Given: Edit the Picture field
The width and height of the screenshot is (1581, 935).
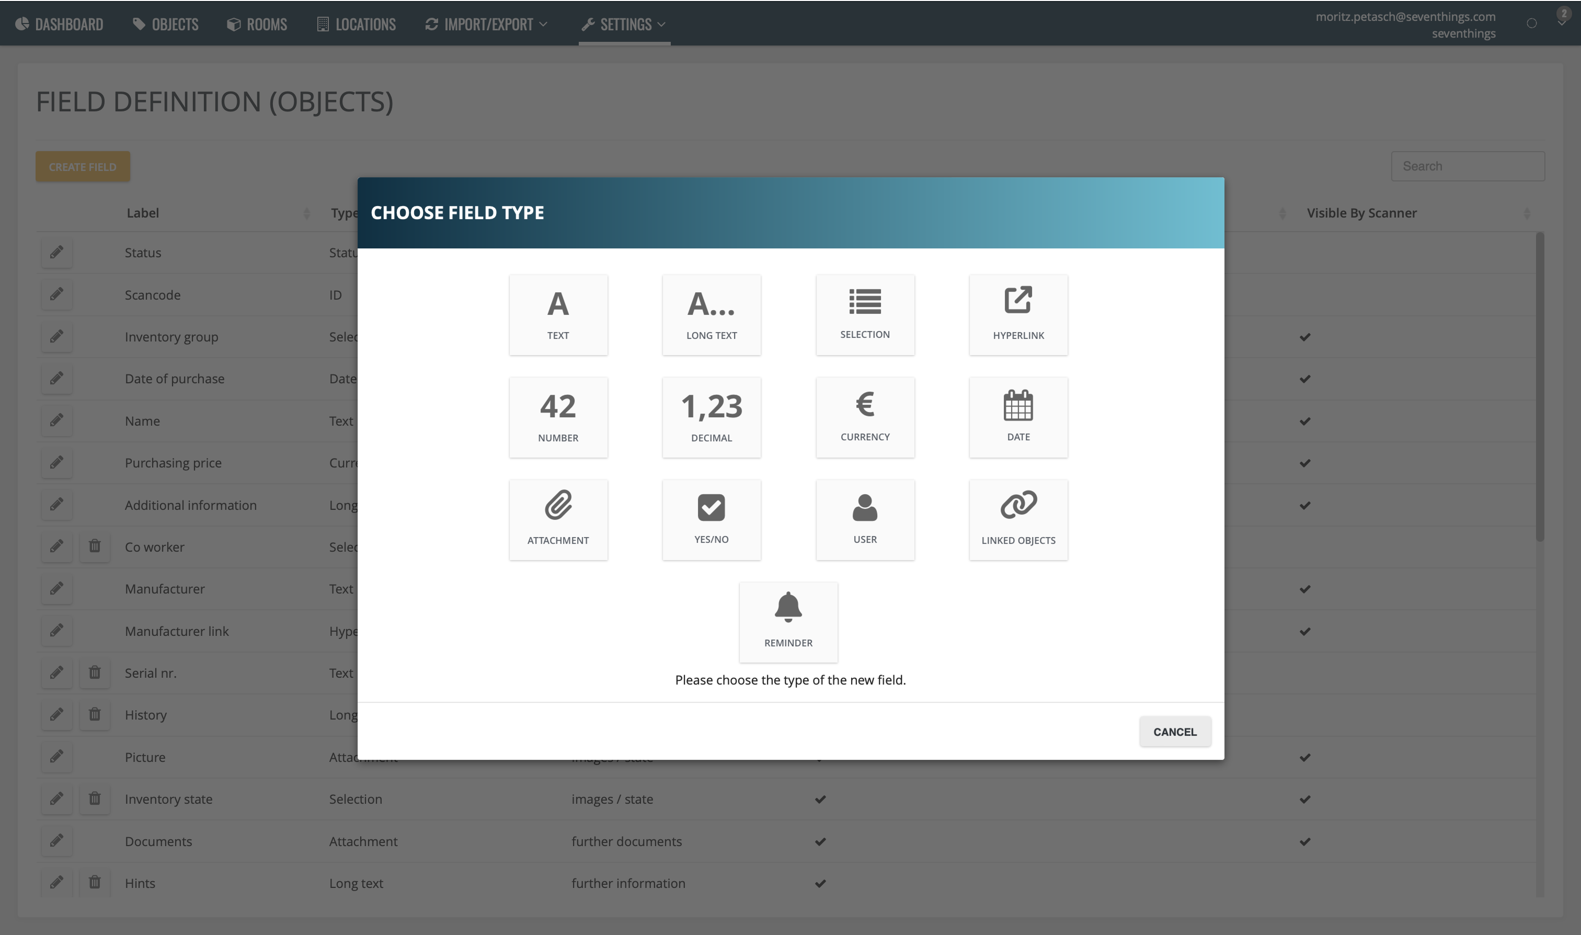Looking at the screenshot, I should pyautogui.click(x=56, y=757).
